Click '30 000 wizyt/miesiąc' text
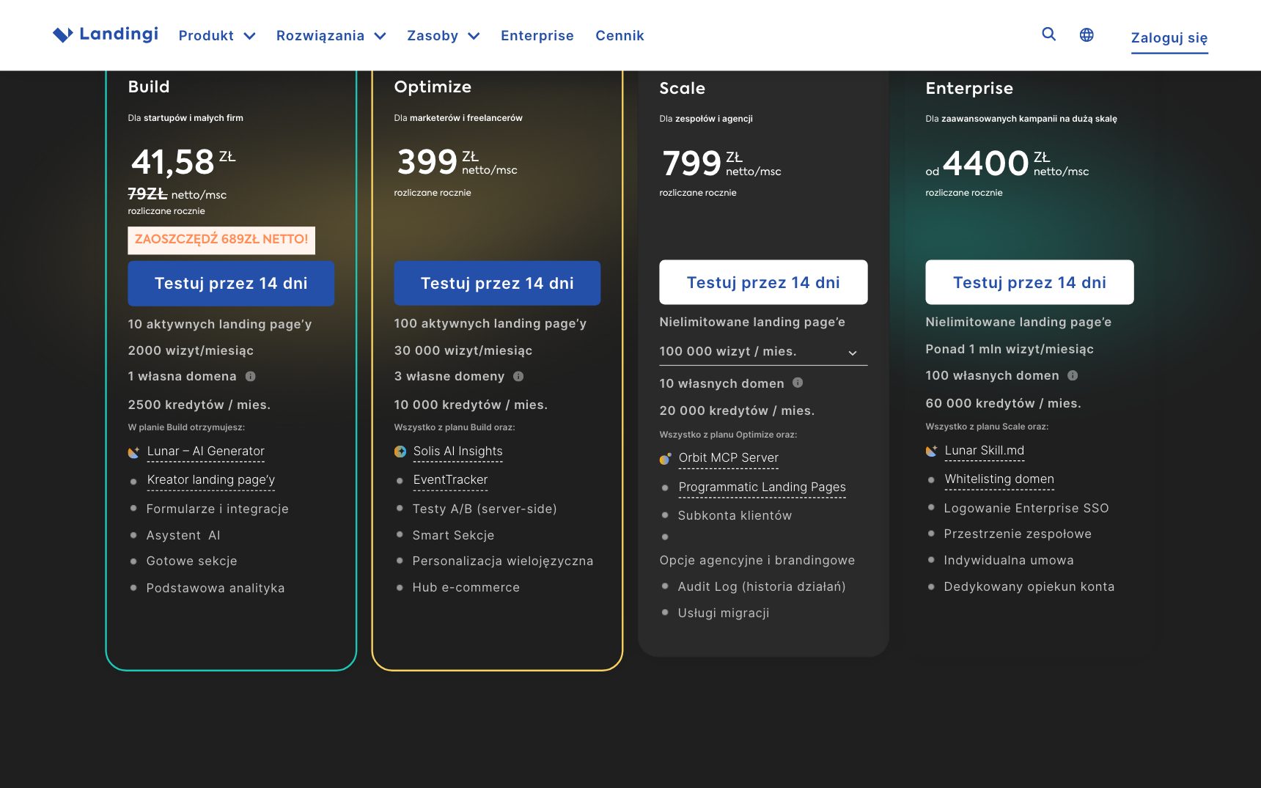Image resolution: width=1261 pixels, height=788 pixels. click(463, 350)
